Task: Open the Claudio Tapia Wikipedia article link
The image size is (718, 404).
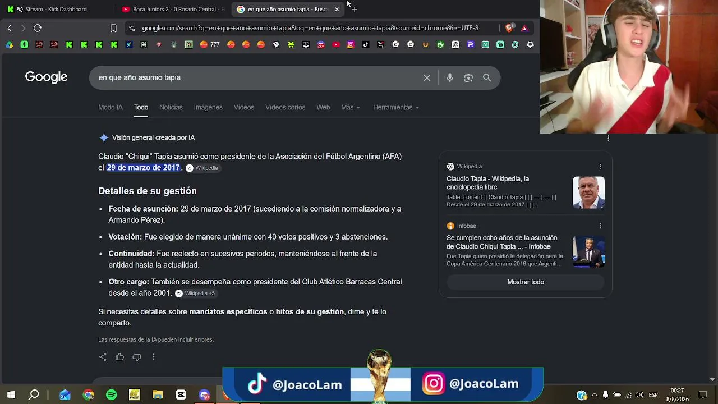Action: 487,183
